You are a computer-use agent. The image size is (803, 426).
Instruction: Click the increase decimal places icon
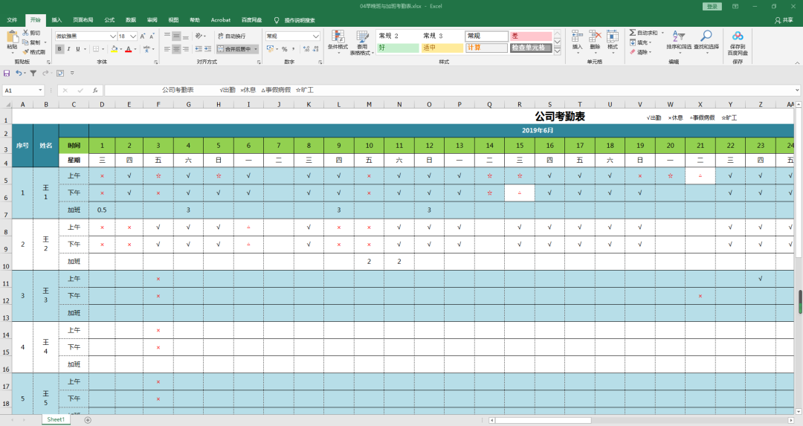tap(306, 49)
